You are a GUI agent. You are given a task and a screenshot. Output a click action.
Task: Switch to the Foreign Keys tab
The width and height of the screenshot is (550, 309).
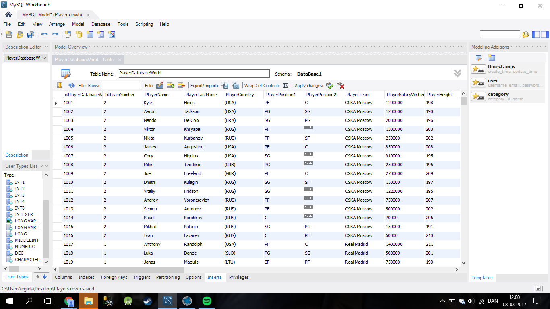click(x=114, y=277)
